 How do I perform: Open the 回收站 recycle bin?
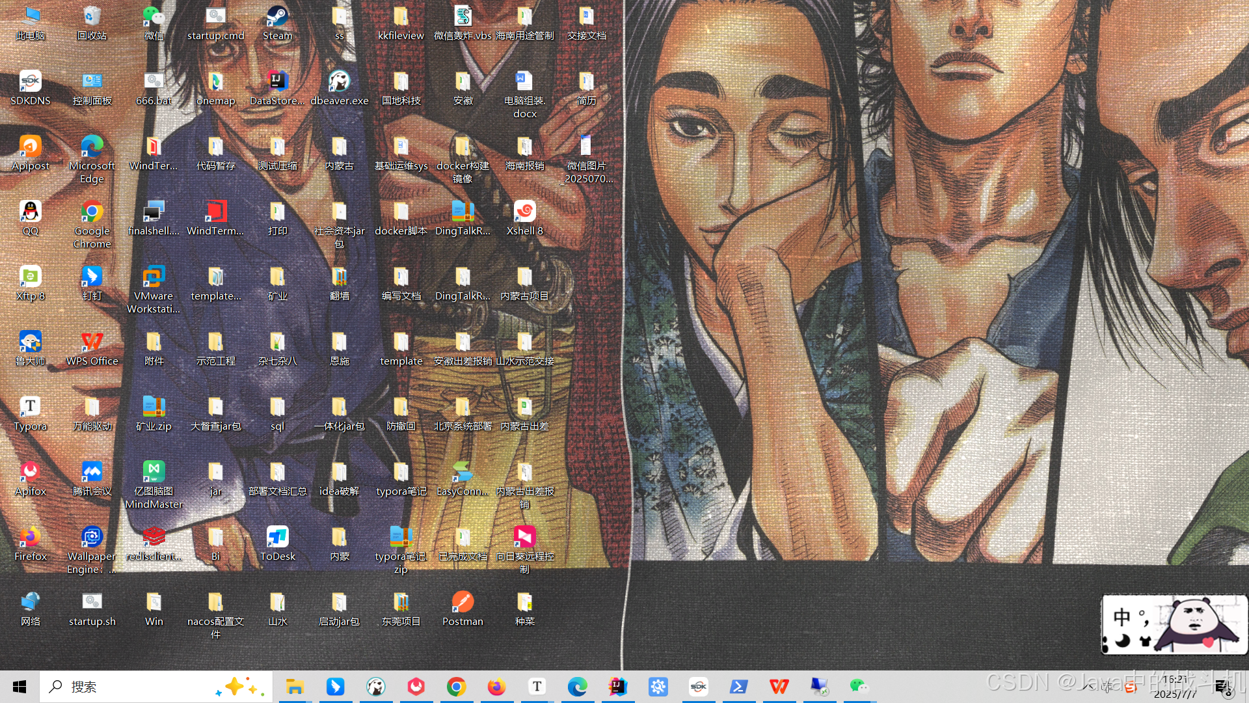(x=92, y=18)
